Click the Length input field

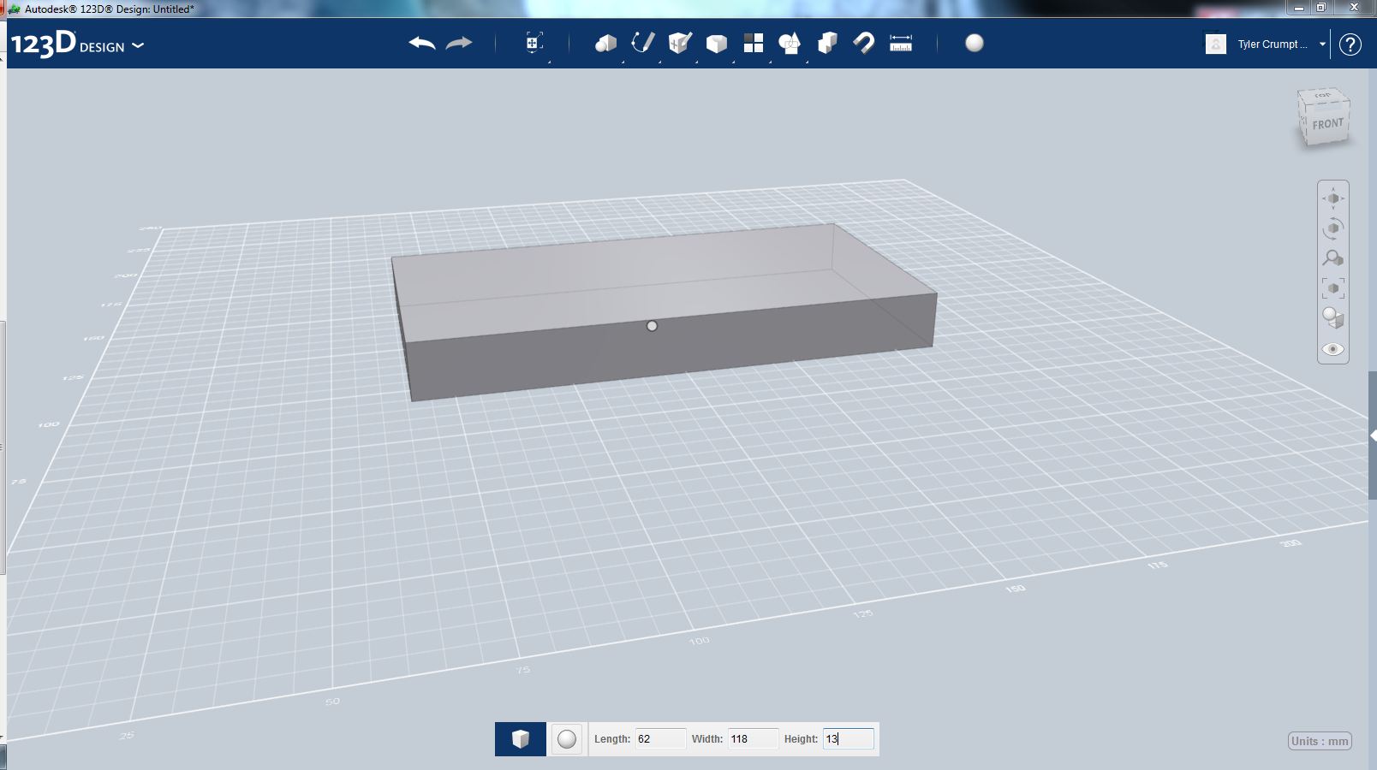coord(660,739)
